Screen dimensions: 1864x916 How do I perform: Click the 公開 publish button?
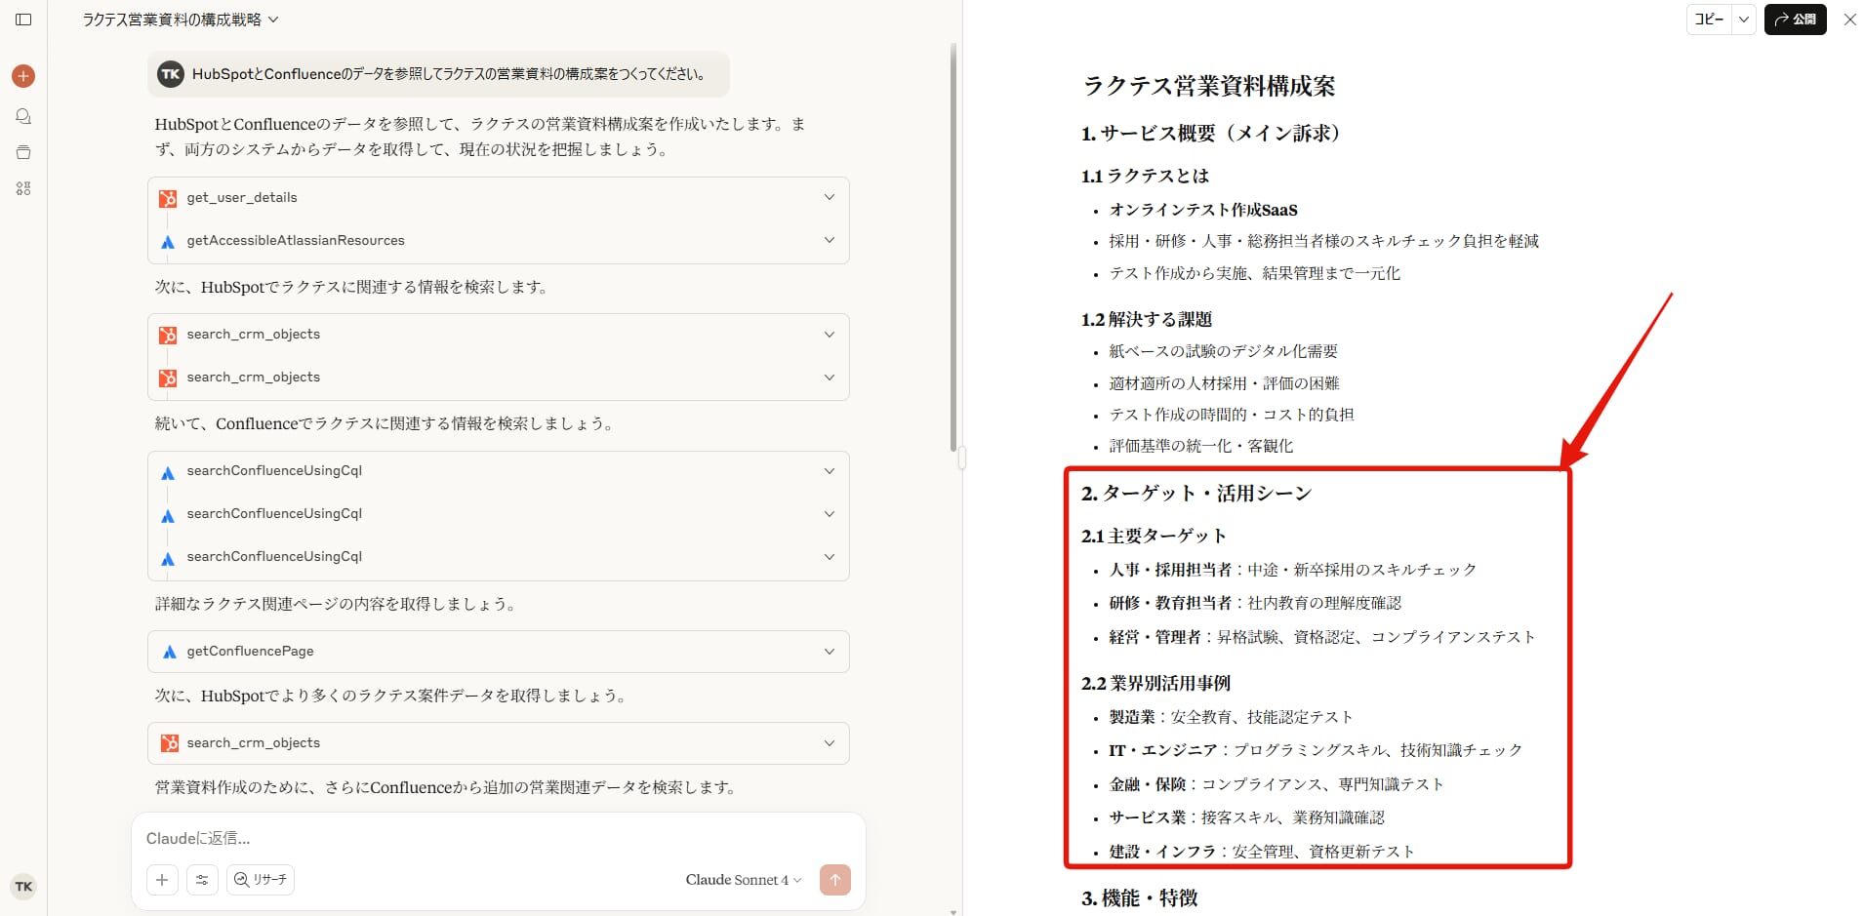click(x=1795, y=20)
